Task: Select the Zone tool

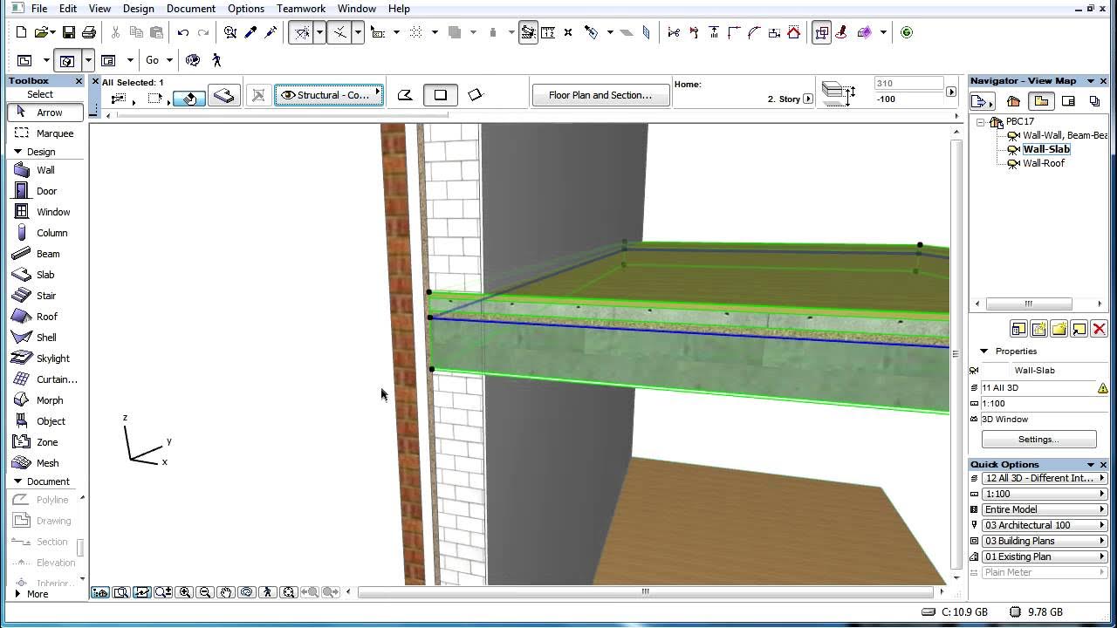Action: [x=46, y=442]
